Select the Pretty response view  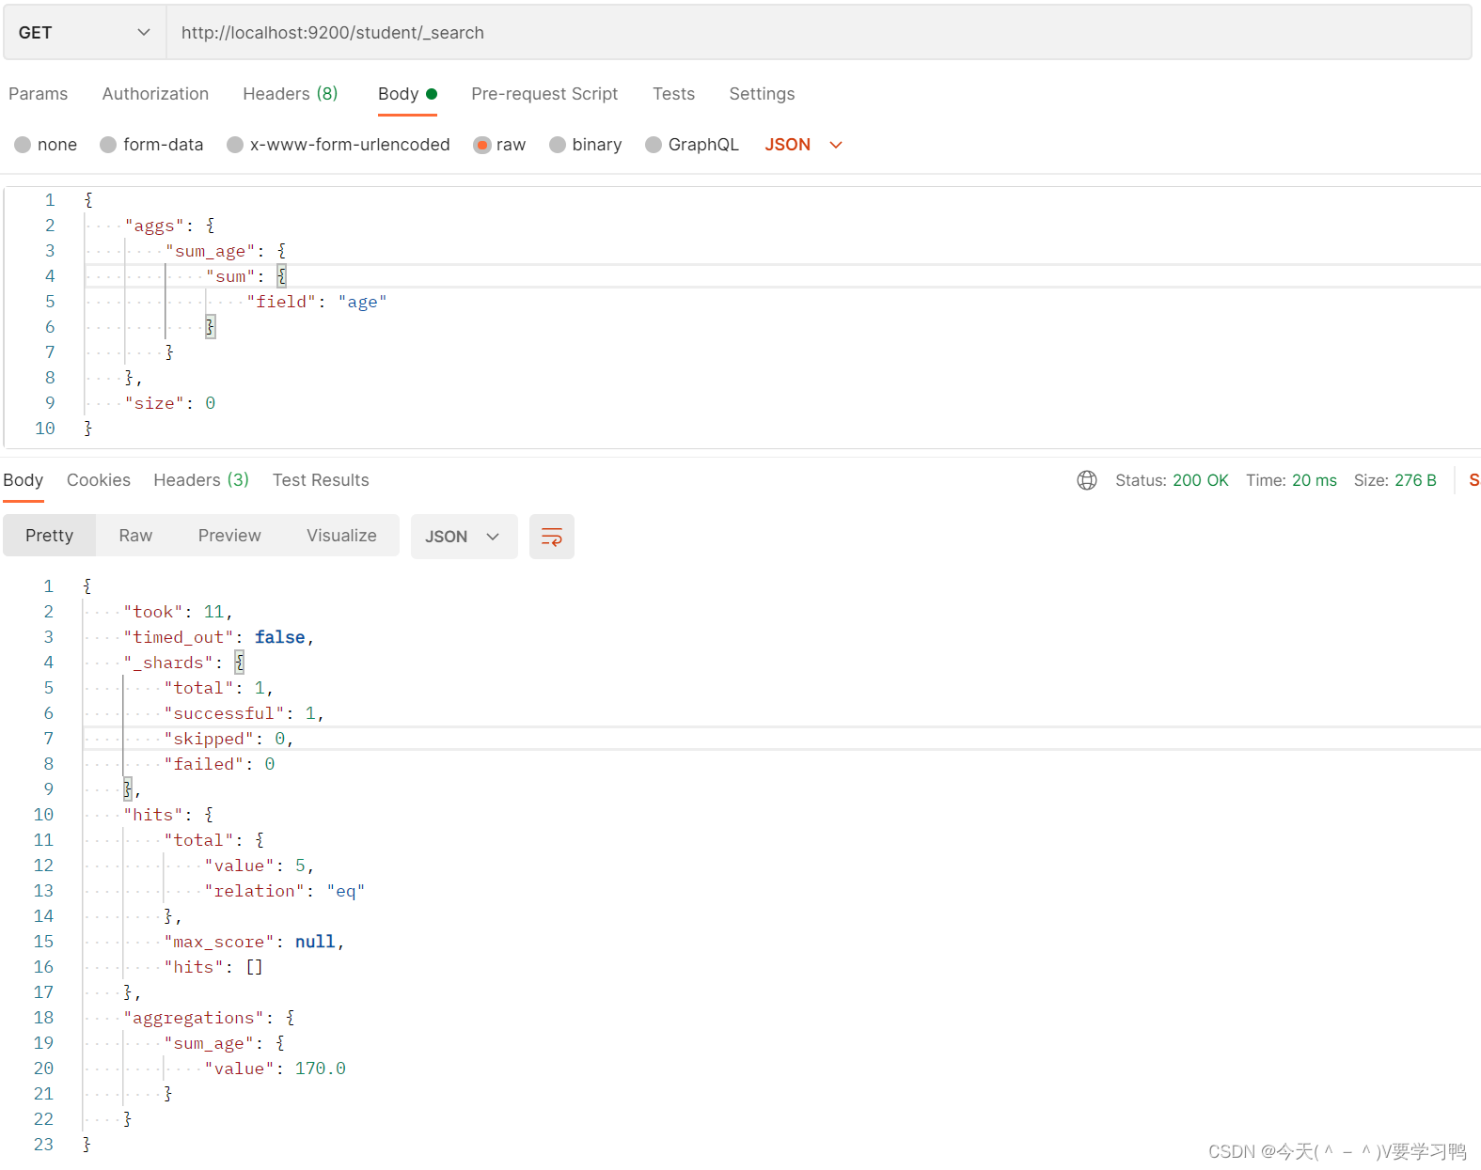(x=49, y=536)
